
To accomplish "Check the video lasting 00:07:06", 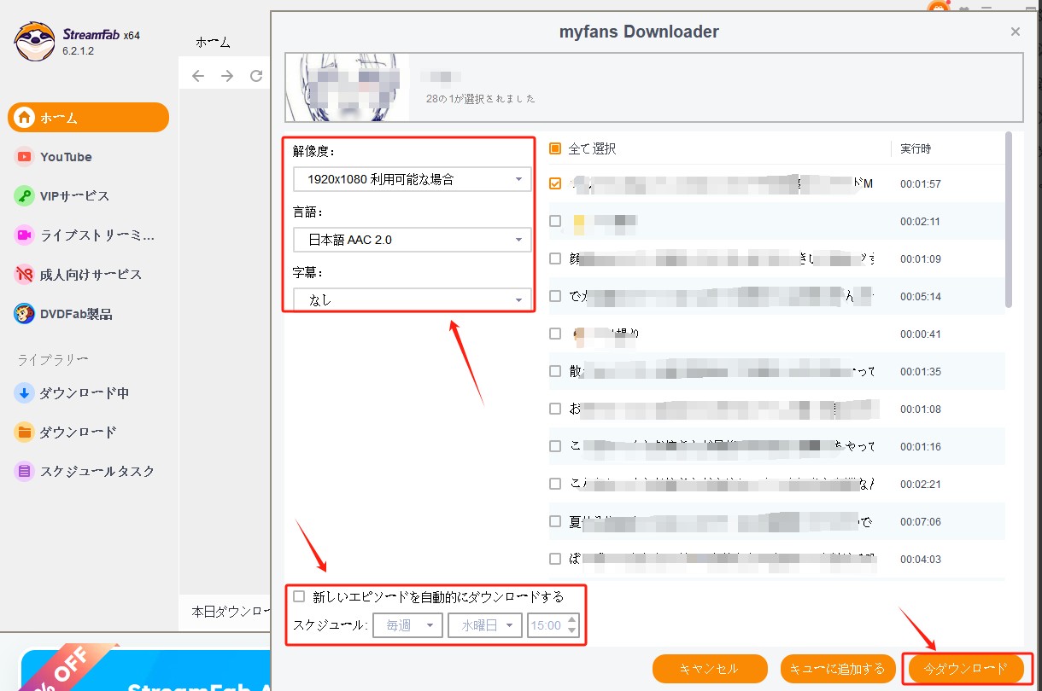I will (555, 521).
